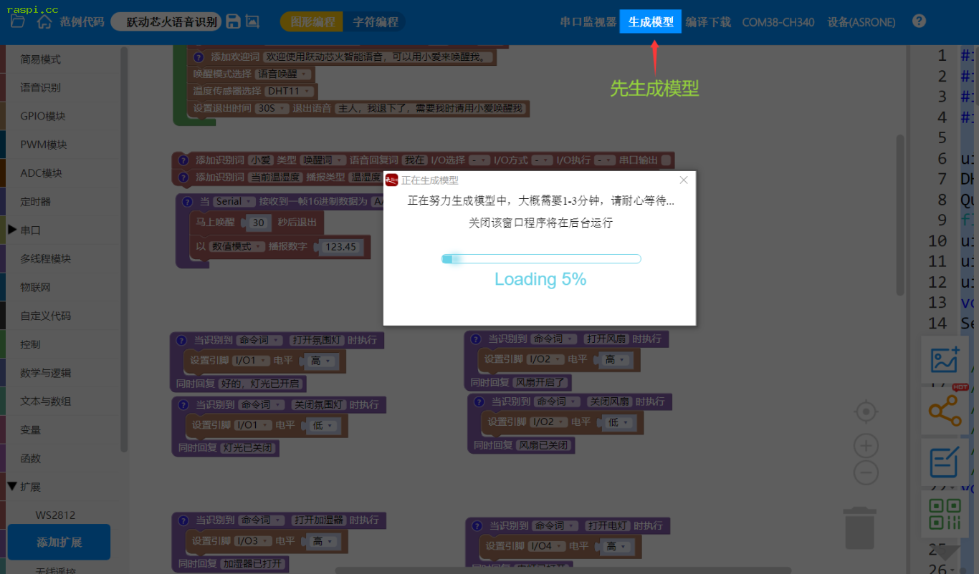Click the 添加扩展 button

tap(59, 542)
